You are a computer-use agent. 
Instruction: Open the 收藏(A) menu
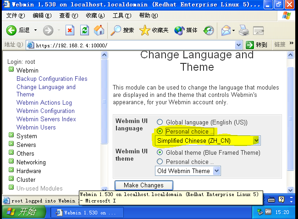tap(95, 16)
